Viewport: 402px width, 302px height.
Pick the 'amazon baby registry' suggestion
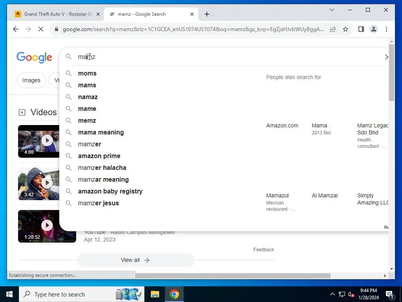click(110, 192)
